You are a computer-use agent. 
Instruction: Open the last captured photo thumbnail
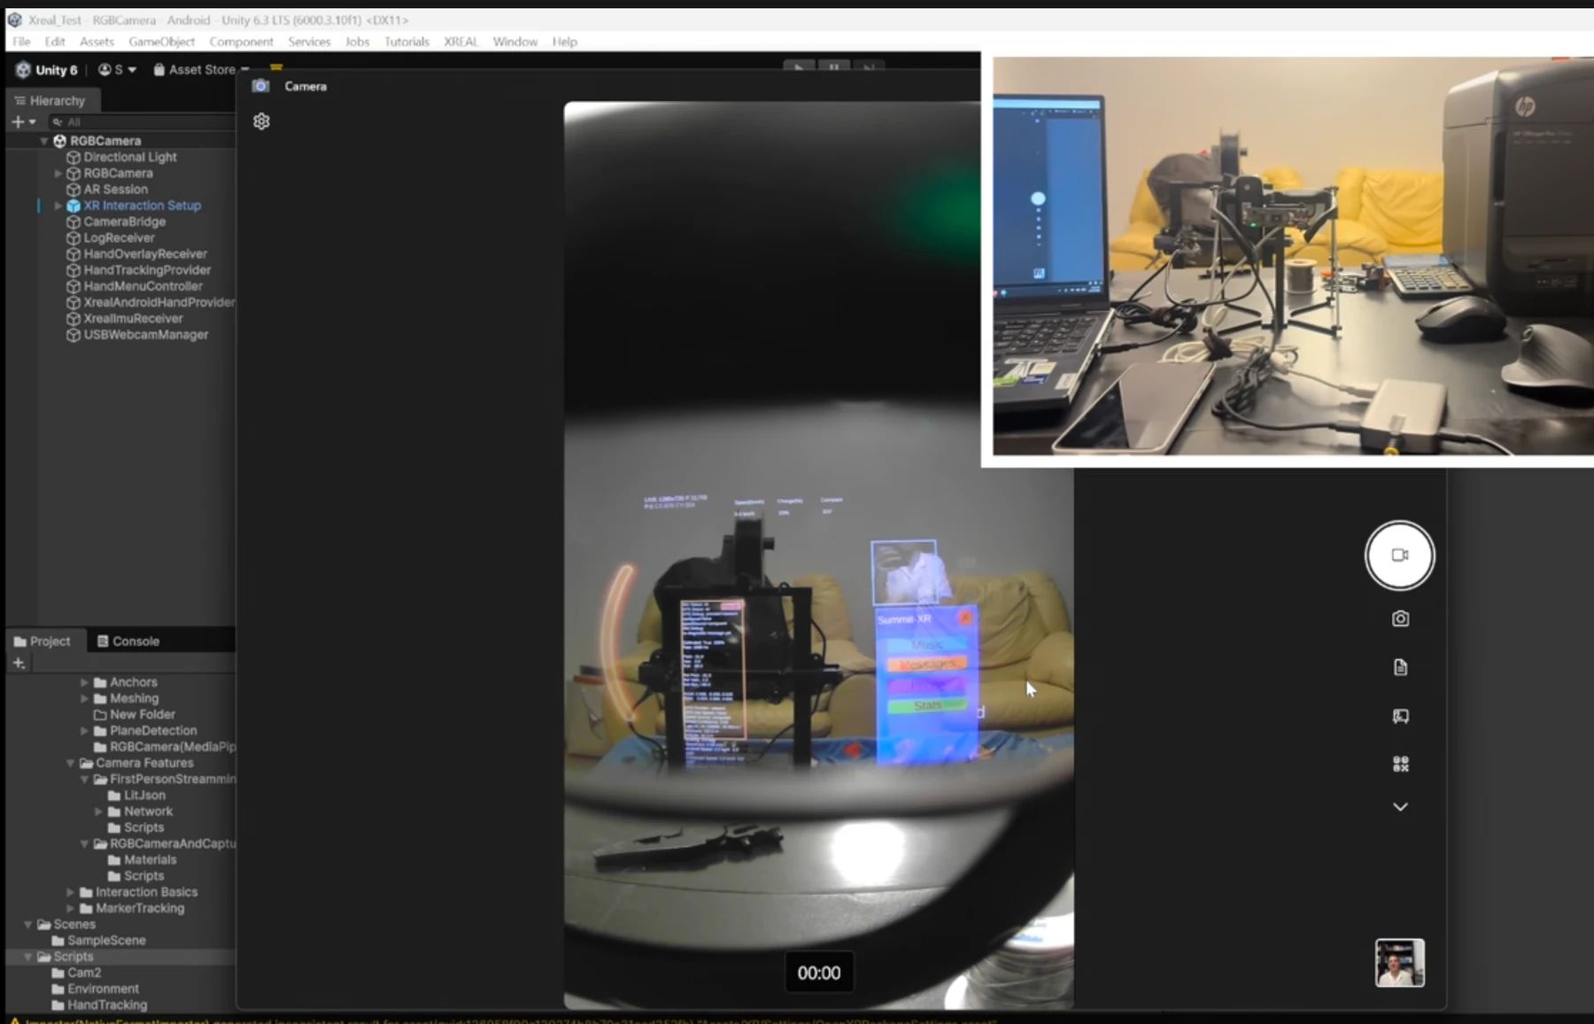1399,963
